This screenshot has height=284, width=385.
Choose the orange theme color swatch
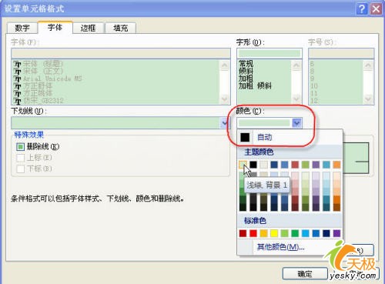336,165
